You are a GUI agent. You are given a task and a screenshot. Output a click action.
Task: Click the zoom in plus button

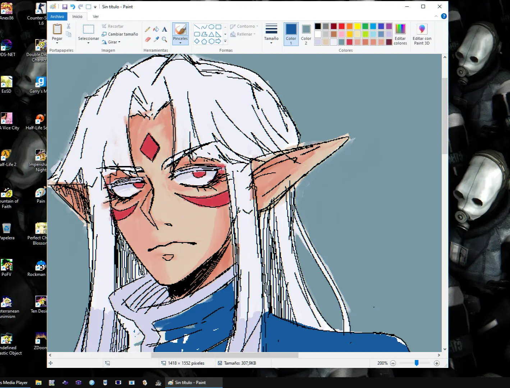[x=437, y=363]
